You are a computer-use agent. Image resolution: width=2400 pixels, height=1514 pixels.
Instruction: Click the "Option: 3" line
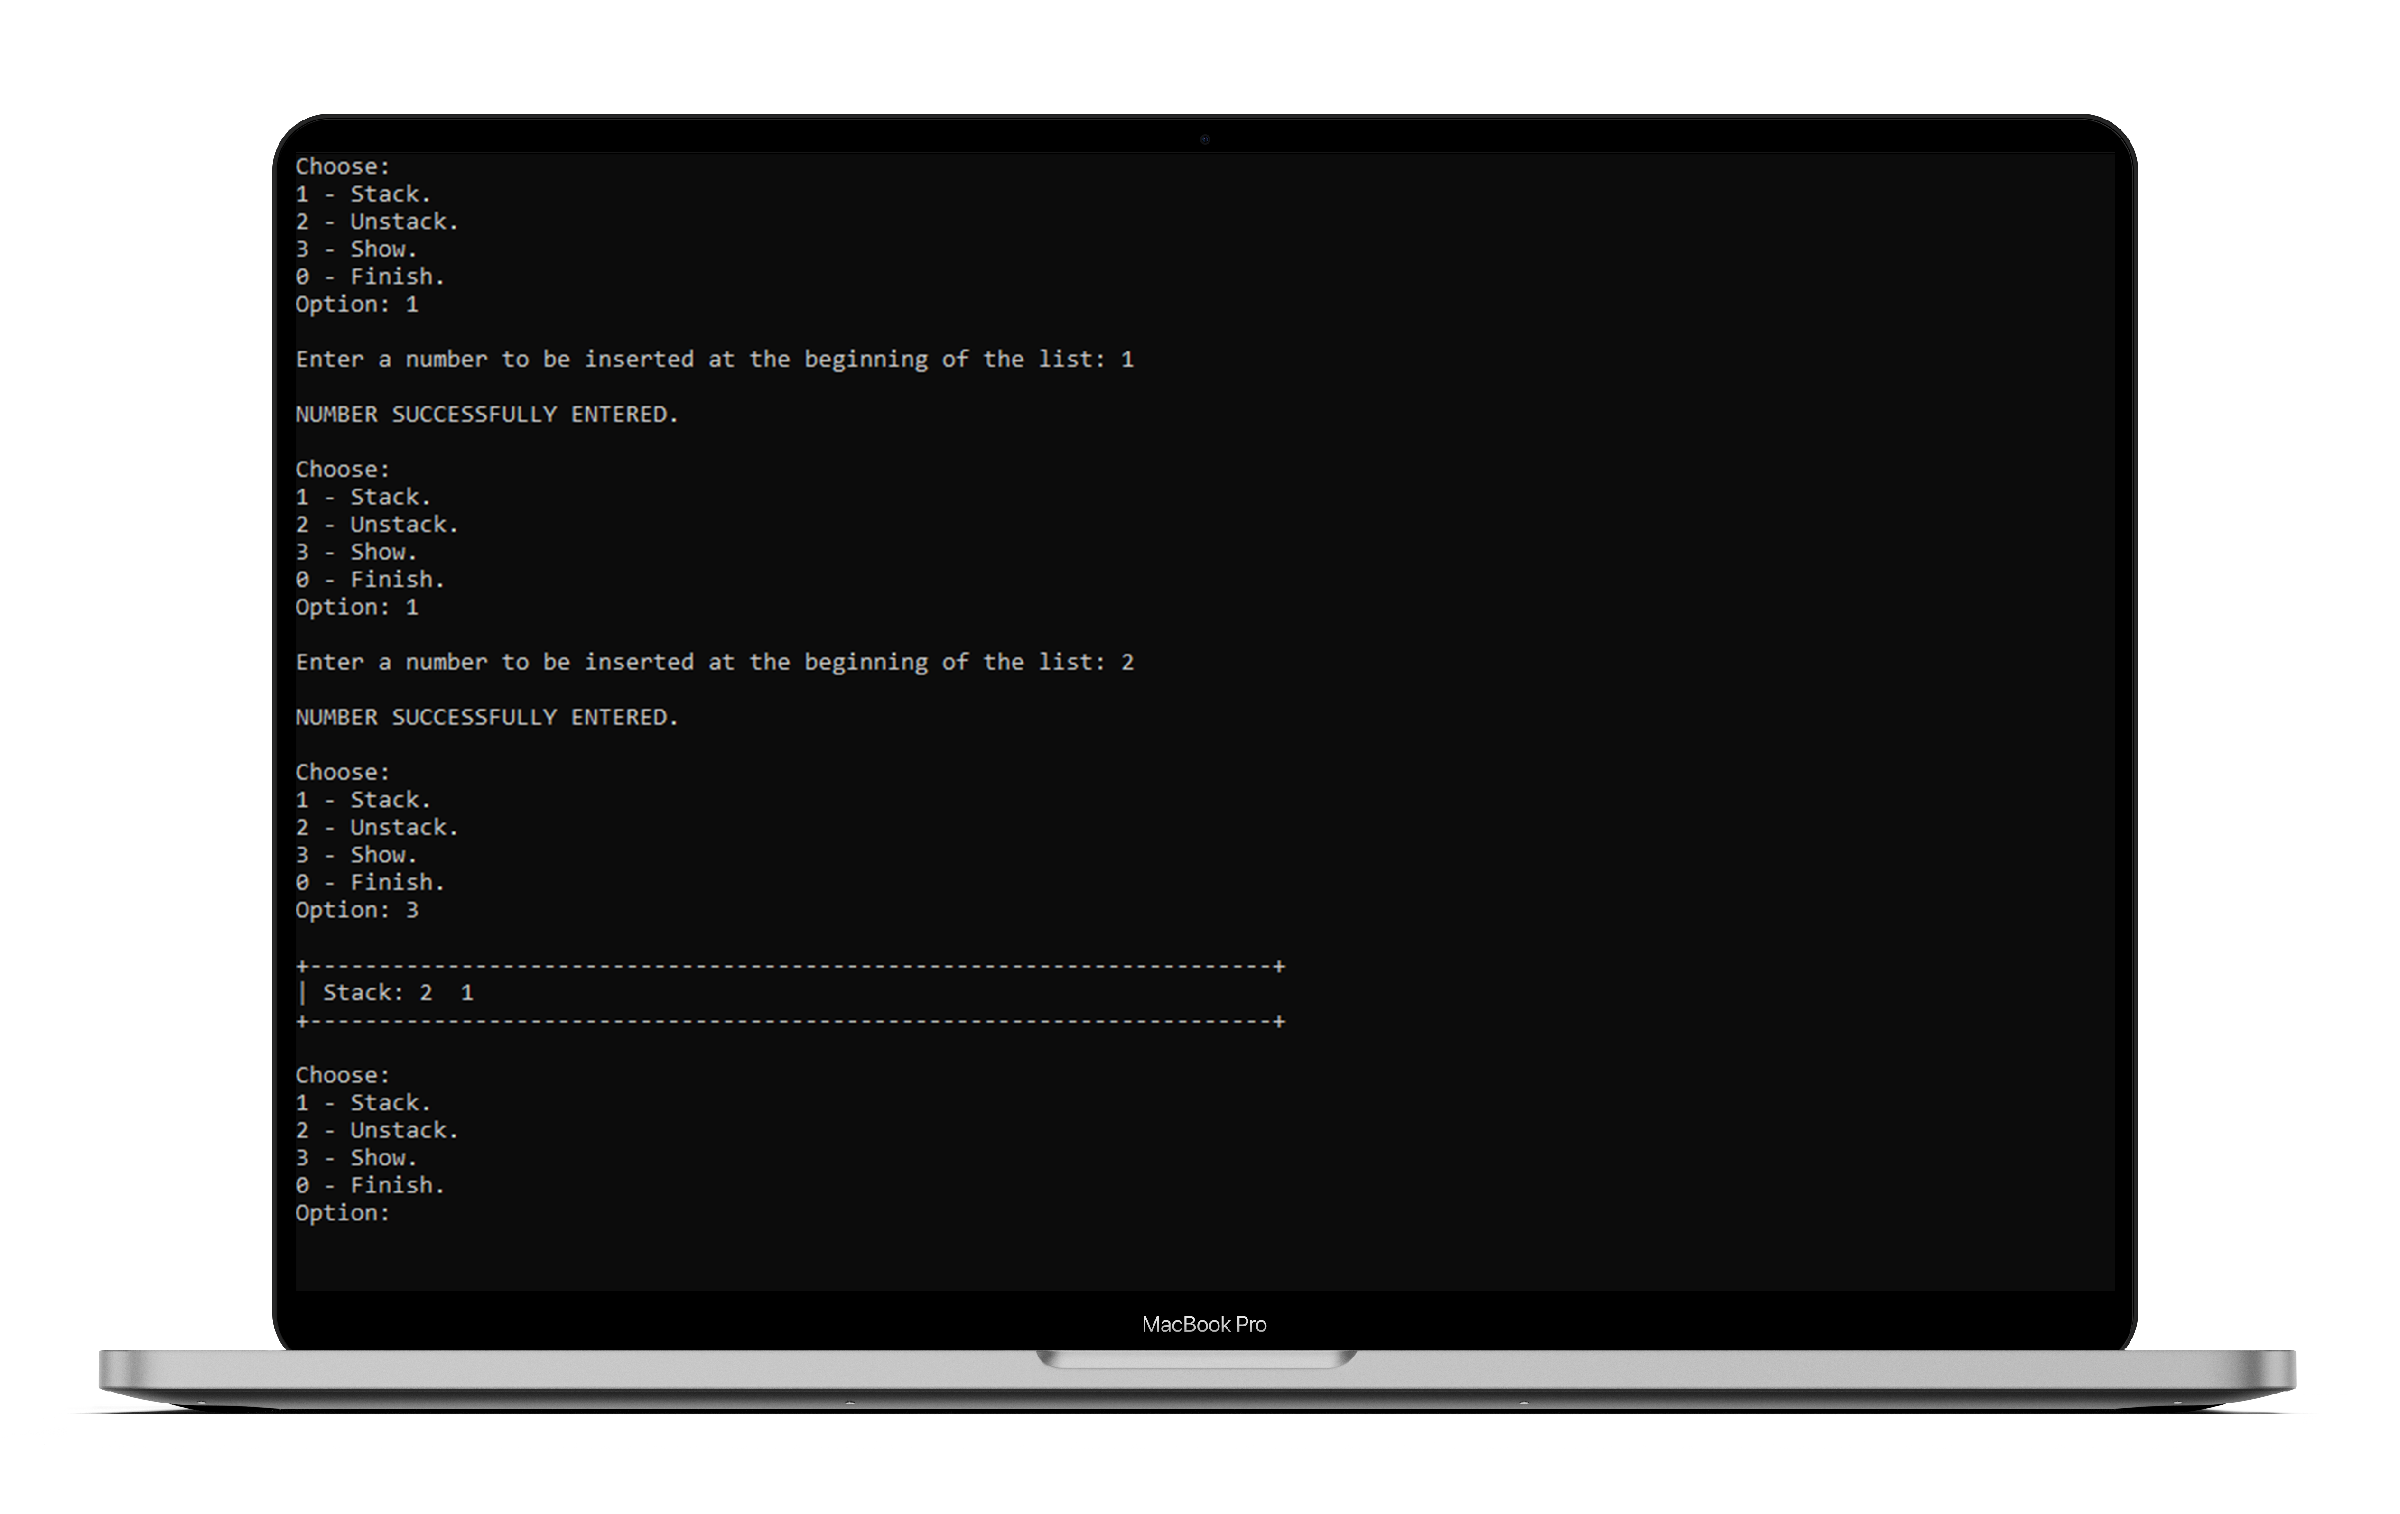coord(357,910)
